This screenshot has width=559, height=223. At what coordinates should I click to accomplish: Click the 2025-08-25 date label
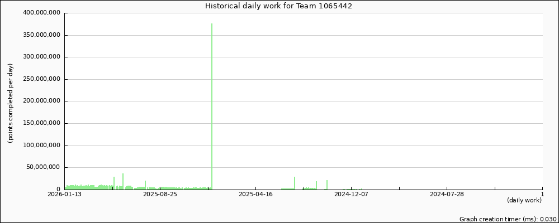[160, 194]
